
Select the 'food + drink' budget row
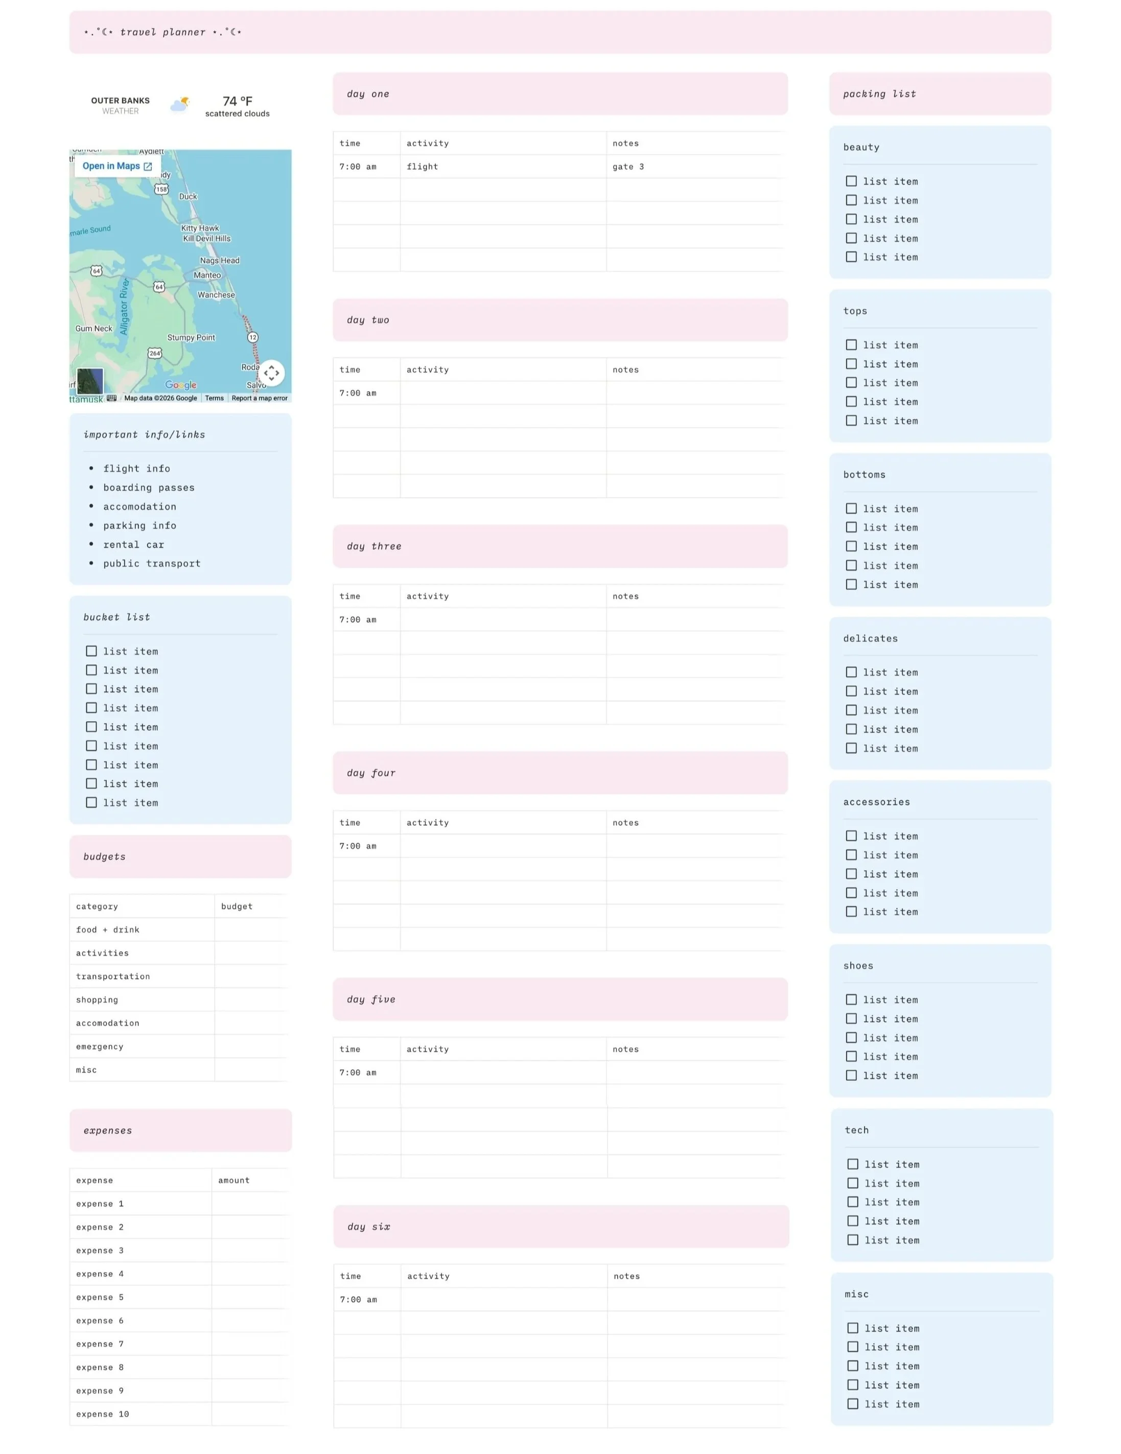click(x=179, y=930)
